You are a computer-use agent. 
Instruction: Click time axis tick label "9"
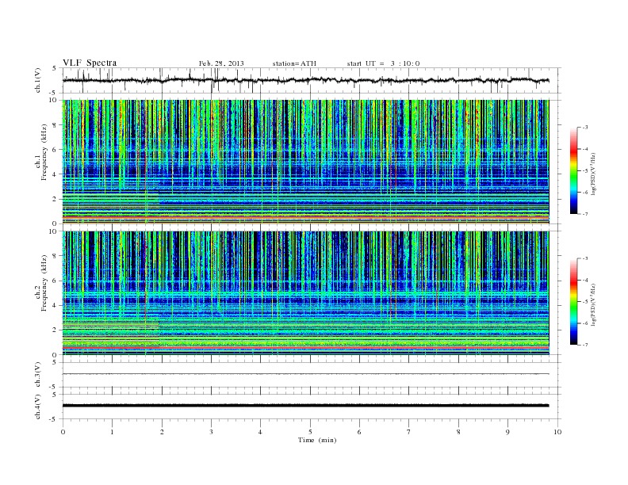pos(507,432)
